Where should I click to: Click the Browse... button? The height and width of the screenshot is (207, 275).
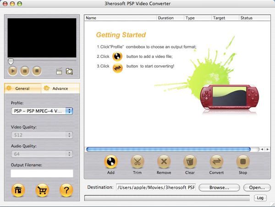point(219,188)
